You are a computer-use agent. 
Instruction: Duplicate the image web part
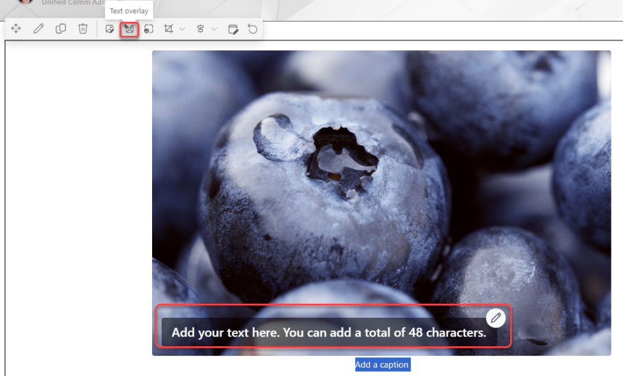(x=61, y=29)
